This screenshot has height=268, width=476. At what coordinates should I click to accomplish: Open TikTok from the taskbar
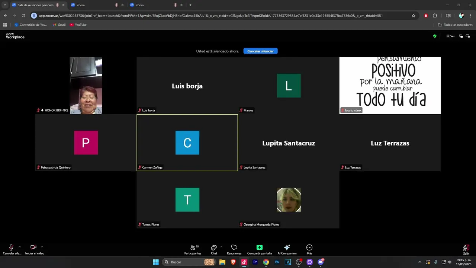[x=244, y=262]
